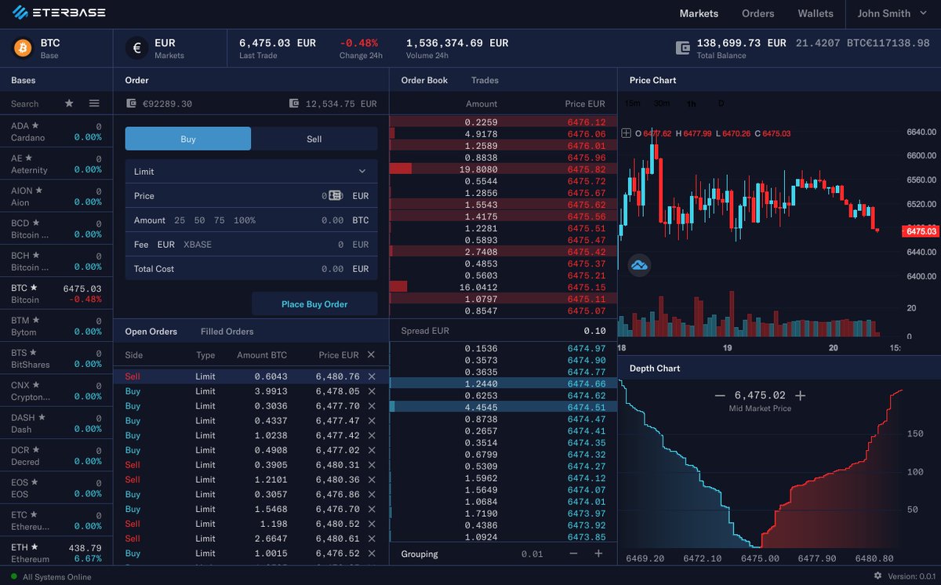The width and height of the screenshot is (941, 585).
Task: Toggle favorite star for BCD
Action: (35, 223)
